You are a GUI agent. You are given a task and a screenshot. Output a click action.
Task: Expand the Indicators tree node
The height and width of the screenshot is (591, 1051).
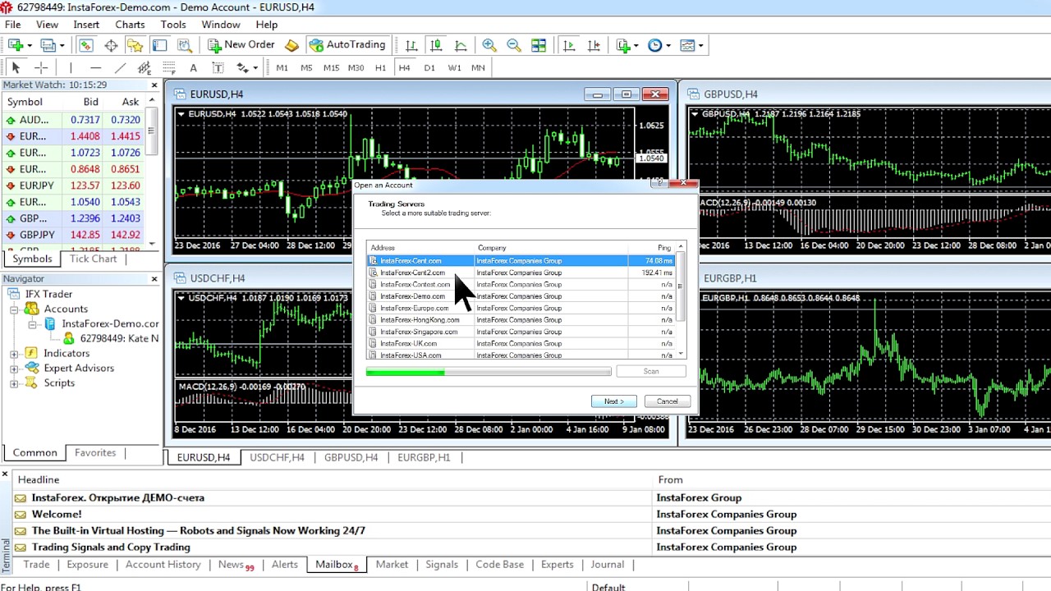(x=14, y=354)
